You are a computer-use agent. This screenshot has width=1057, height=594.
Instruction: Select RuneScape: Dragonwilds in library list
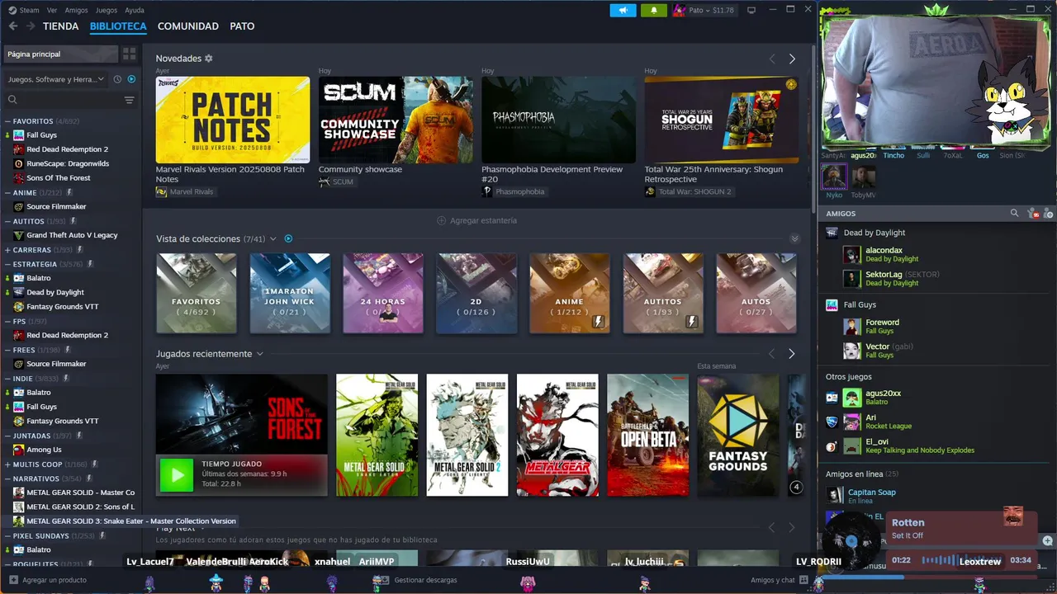coord(68,163)
